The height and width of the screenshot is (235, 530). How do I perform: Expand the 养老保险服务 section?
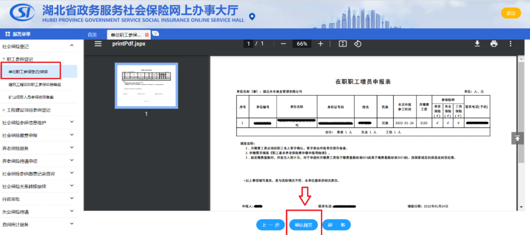(72, 148)
